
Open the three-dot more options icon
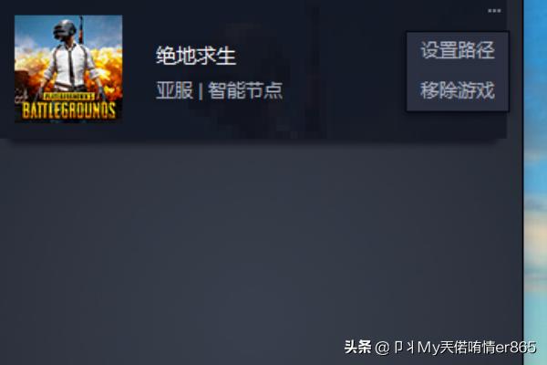(x=494, y=11)
